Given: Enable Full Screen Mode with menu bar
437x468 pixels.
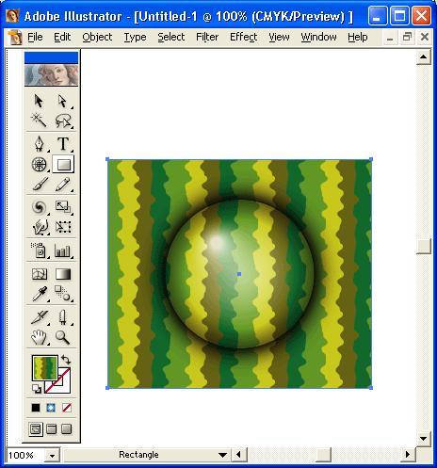Looking at the screenshot, I should coord(51,429).
